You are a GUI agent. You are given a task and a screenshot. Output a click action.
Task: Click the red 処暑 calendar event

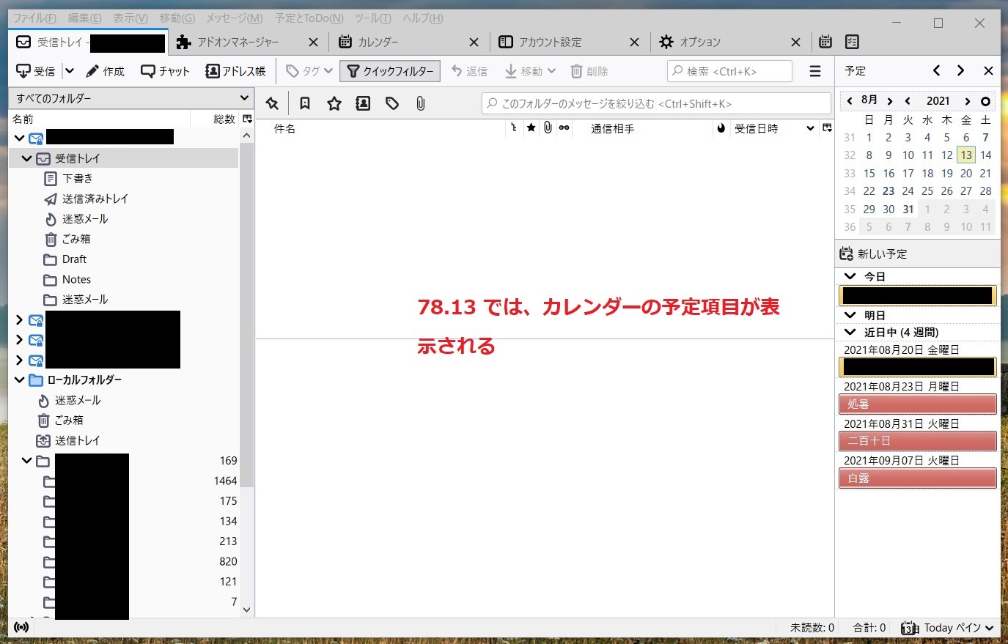pos(917,404)
